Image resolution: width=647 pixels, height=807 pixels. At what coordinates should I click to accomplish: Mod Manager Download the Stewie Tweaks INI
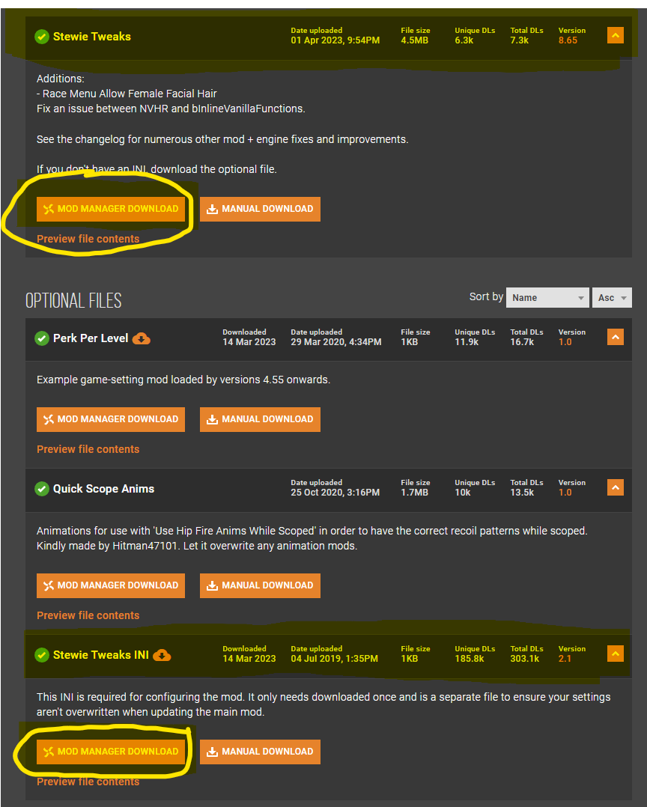[111, 752]
